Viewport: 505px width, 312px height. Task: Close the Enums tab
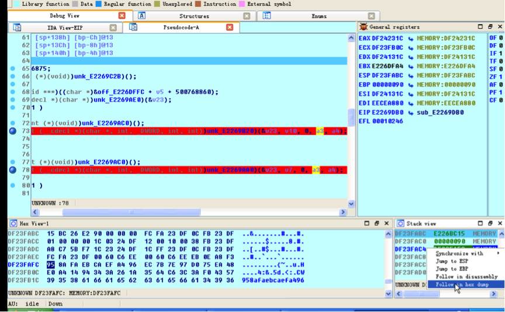point(371,16)
